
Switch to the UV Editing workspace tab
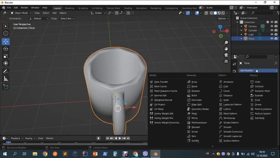pos(97,8)
